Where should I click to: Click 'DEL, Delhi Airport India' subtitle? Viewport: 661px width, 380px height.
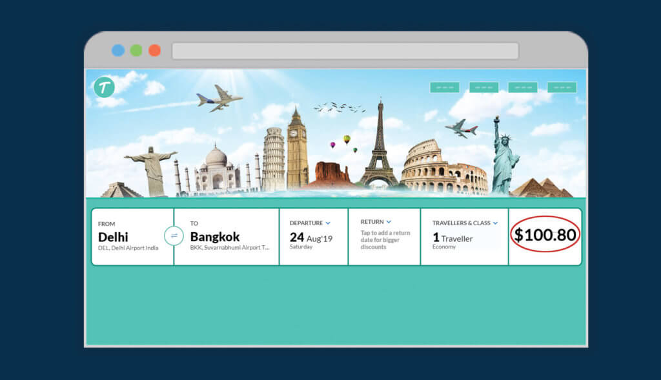click(128, 248)
